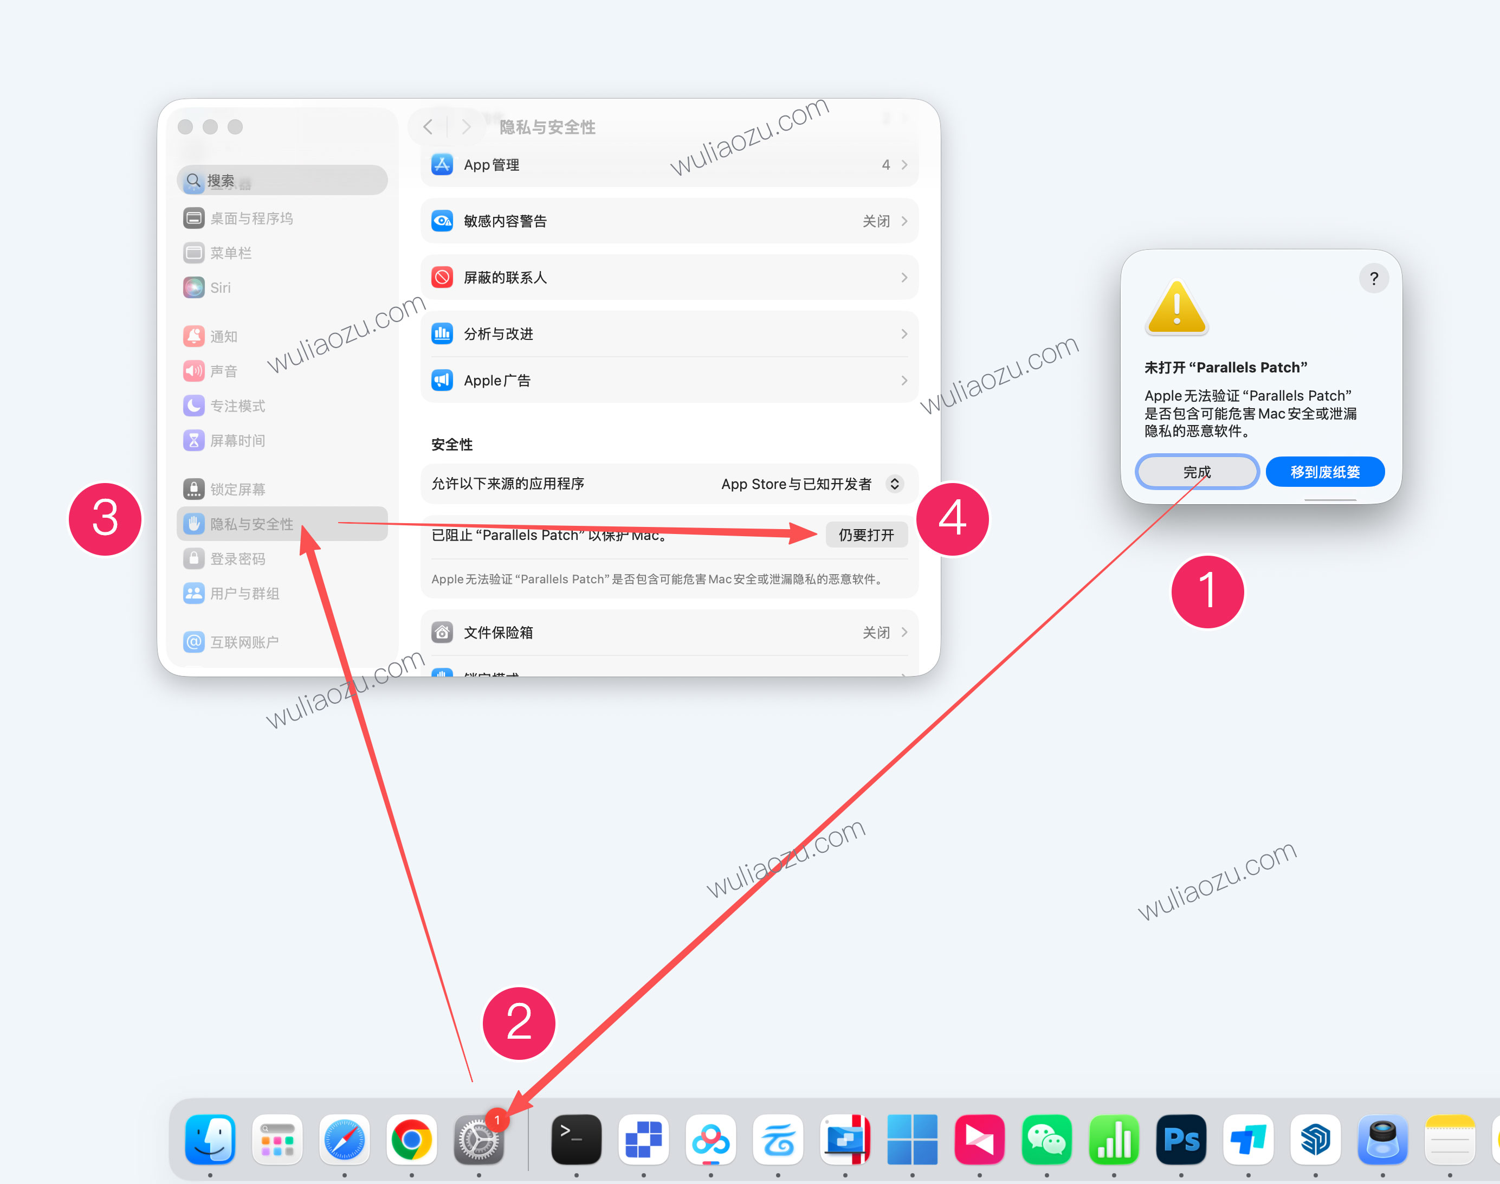Select 锁定屏幕 in the sidebar
1500x1184 pixels.
coord(238,490)
